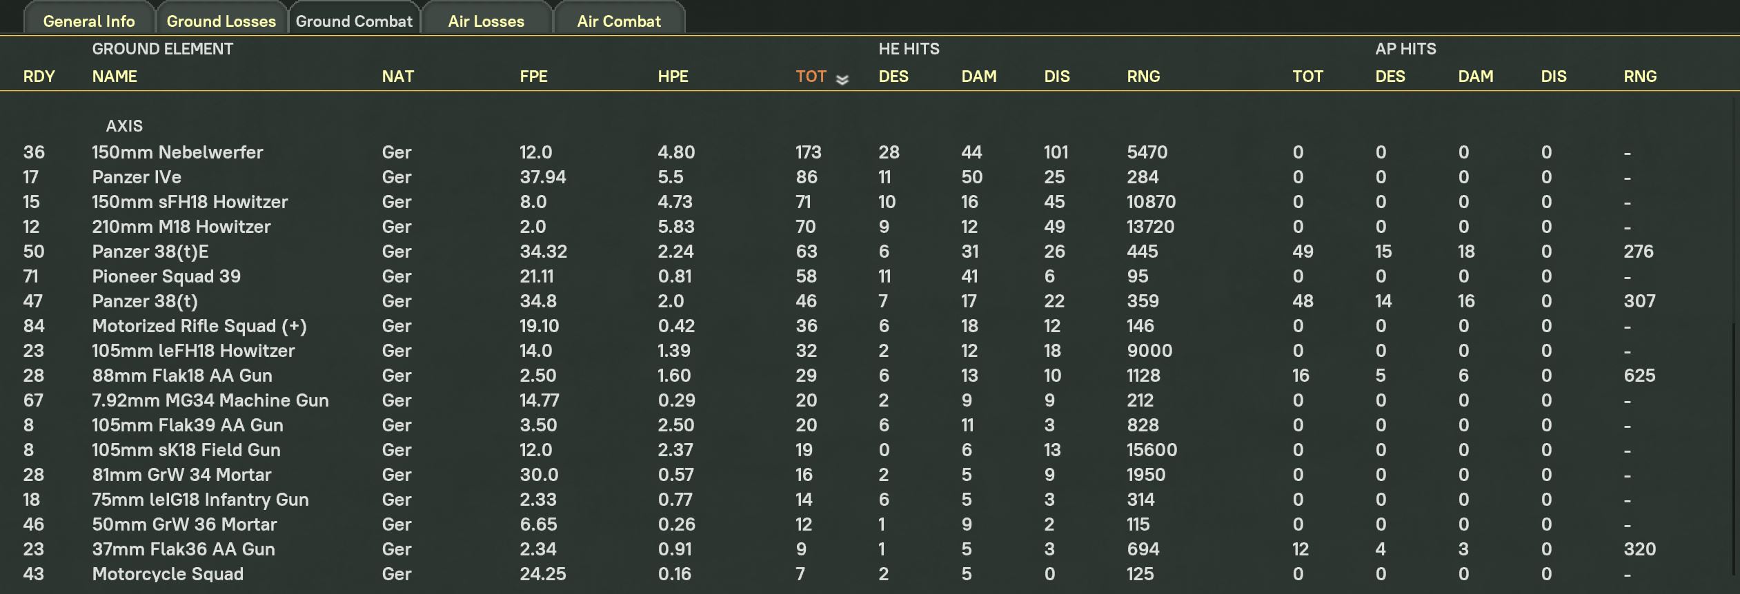Image resolution: width=1740 pixels, height=594 pixels.
Task: Sort by the NAME column header
Action: pos(115,76)
